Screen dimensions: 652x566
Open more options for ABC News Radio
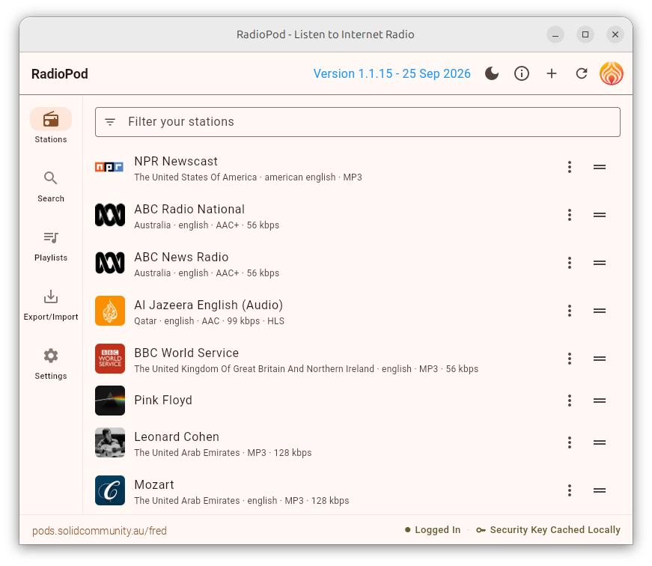tap(570, 263)
